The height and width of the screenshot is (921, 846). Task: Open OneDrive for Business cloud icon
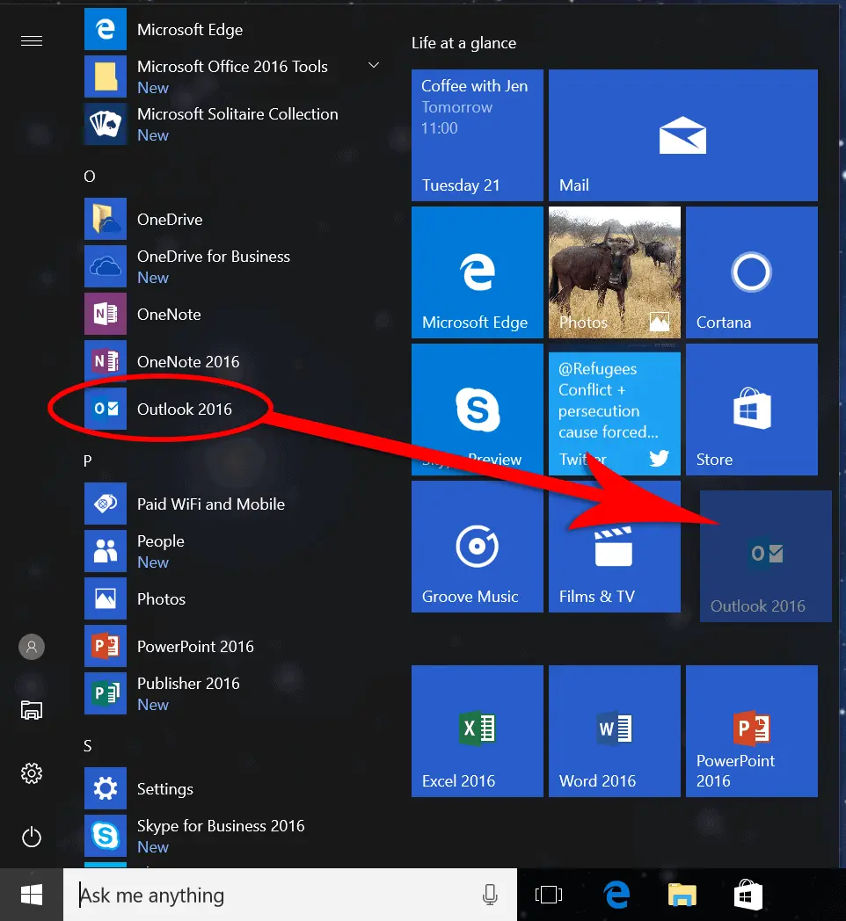106,266
